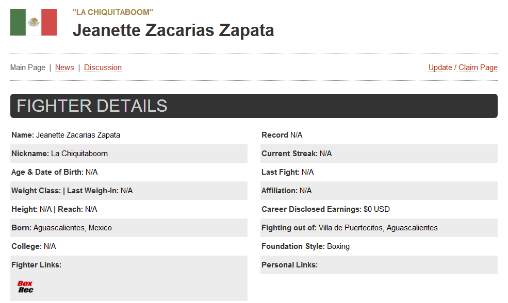The height and width of the screenshot is (303, 508).
Task: Open the Discussion tab
Action: click(103, 68)
